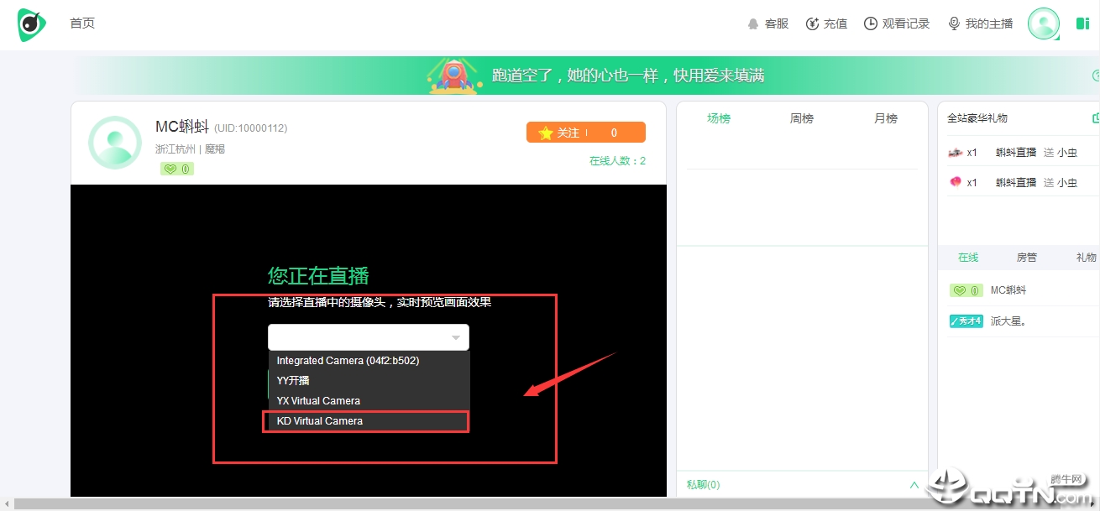Click heart badge beside MC蝌蚪 in list
Image resolution: width=1100 pixels, height=511 pixels.
966,290
